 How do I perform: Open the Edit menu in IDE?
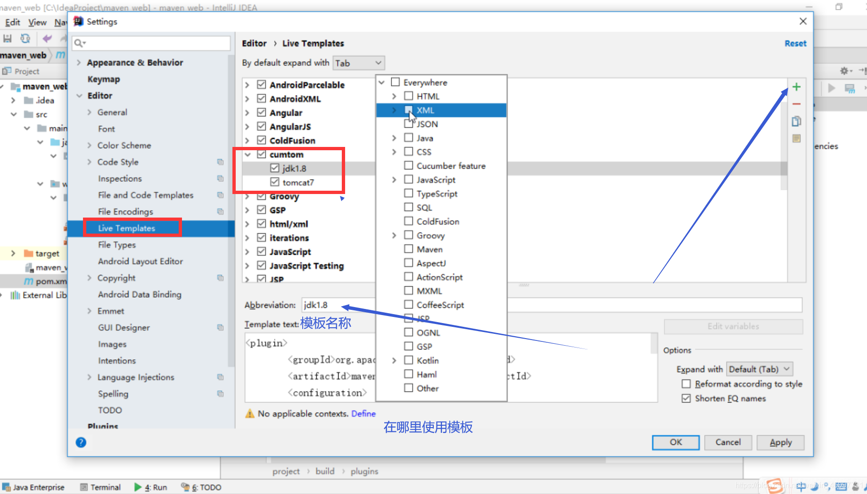tap(13, 22)
